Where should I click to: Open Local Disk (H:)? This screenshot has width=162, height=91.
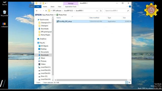tap(45, 79)
